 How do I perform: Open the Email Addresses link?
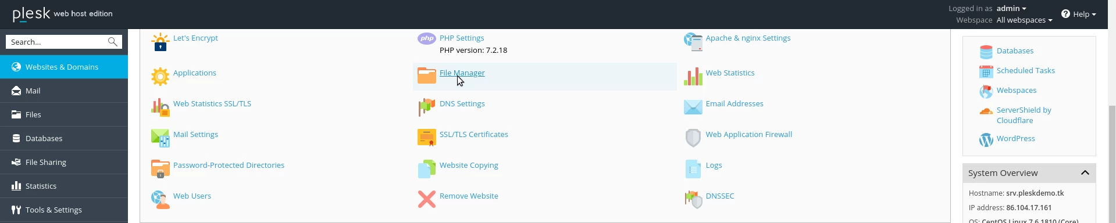735,103
